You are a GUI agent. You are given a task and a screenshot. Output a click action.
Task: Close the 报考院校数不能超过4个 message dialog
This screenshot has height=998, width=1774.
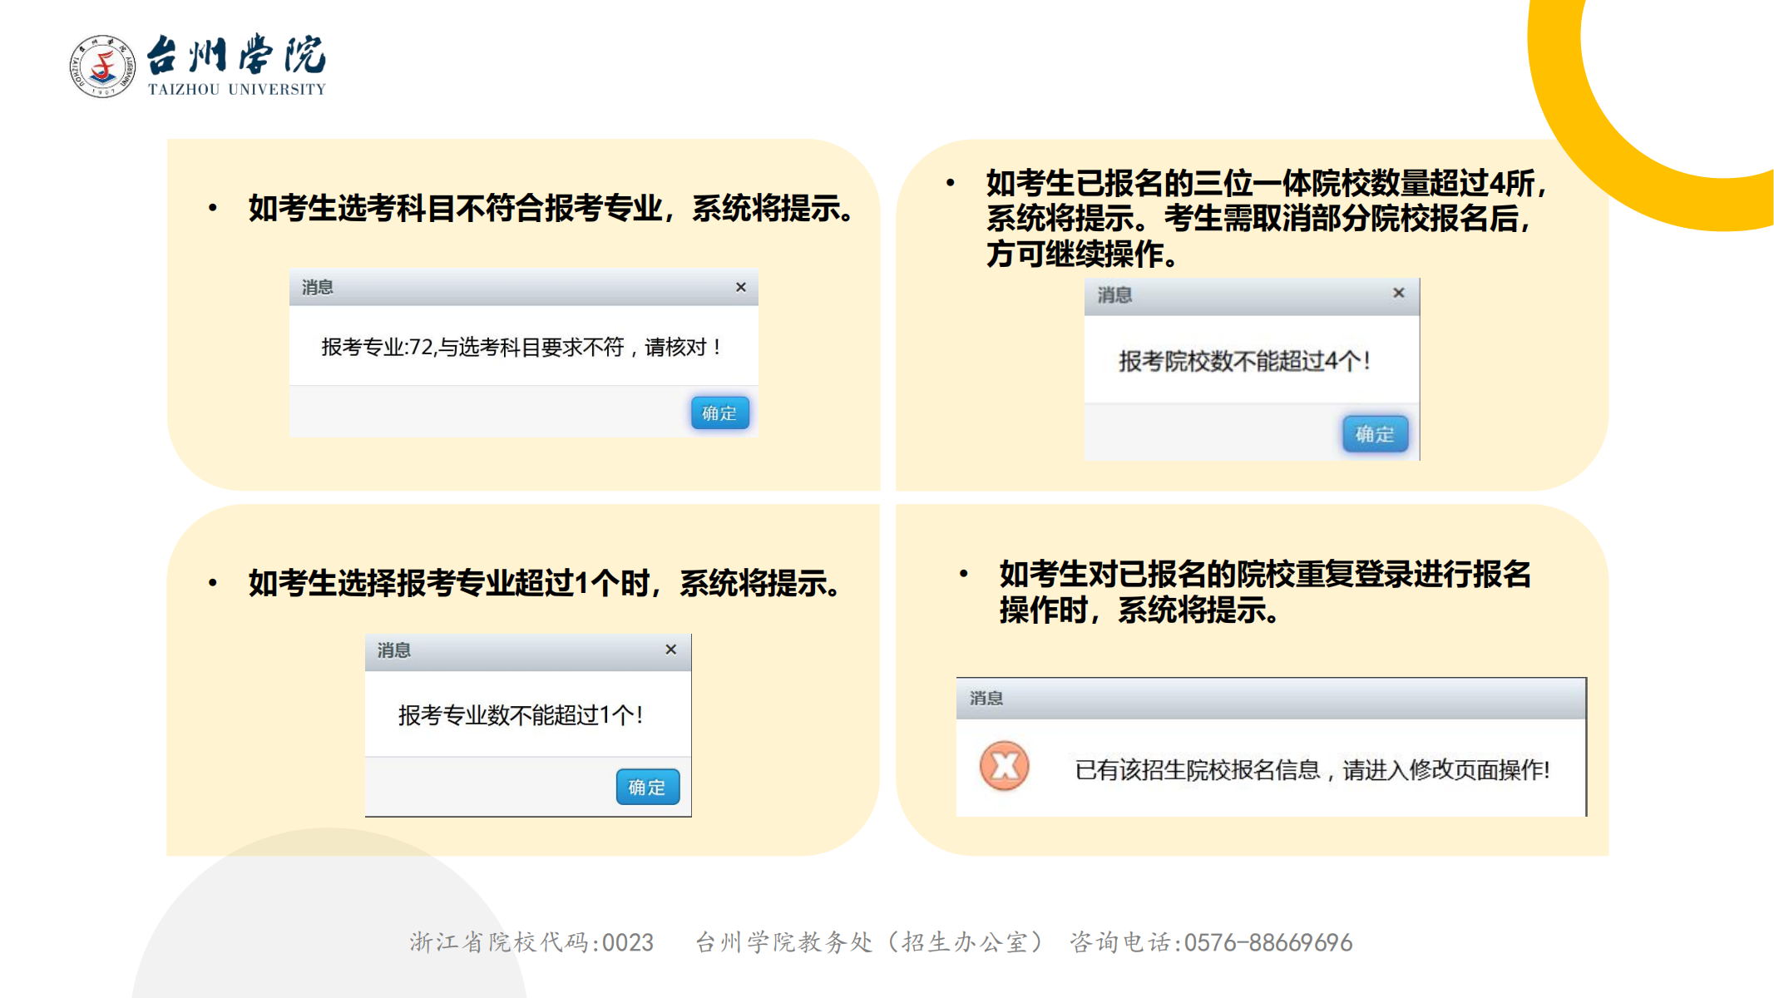coord(1399,293)
